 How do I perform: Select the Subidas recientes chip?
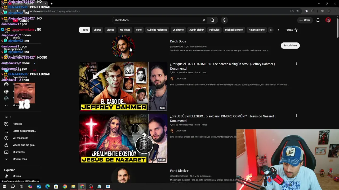tap(157, 30)
